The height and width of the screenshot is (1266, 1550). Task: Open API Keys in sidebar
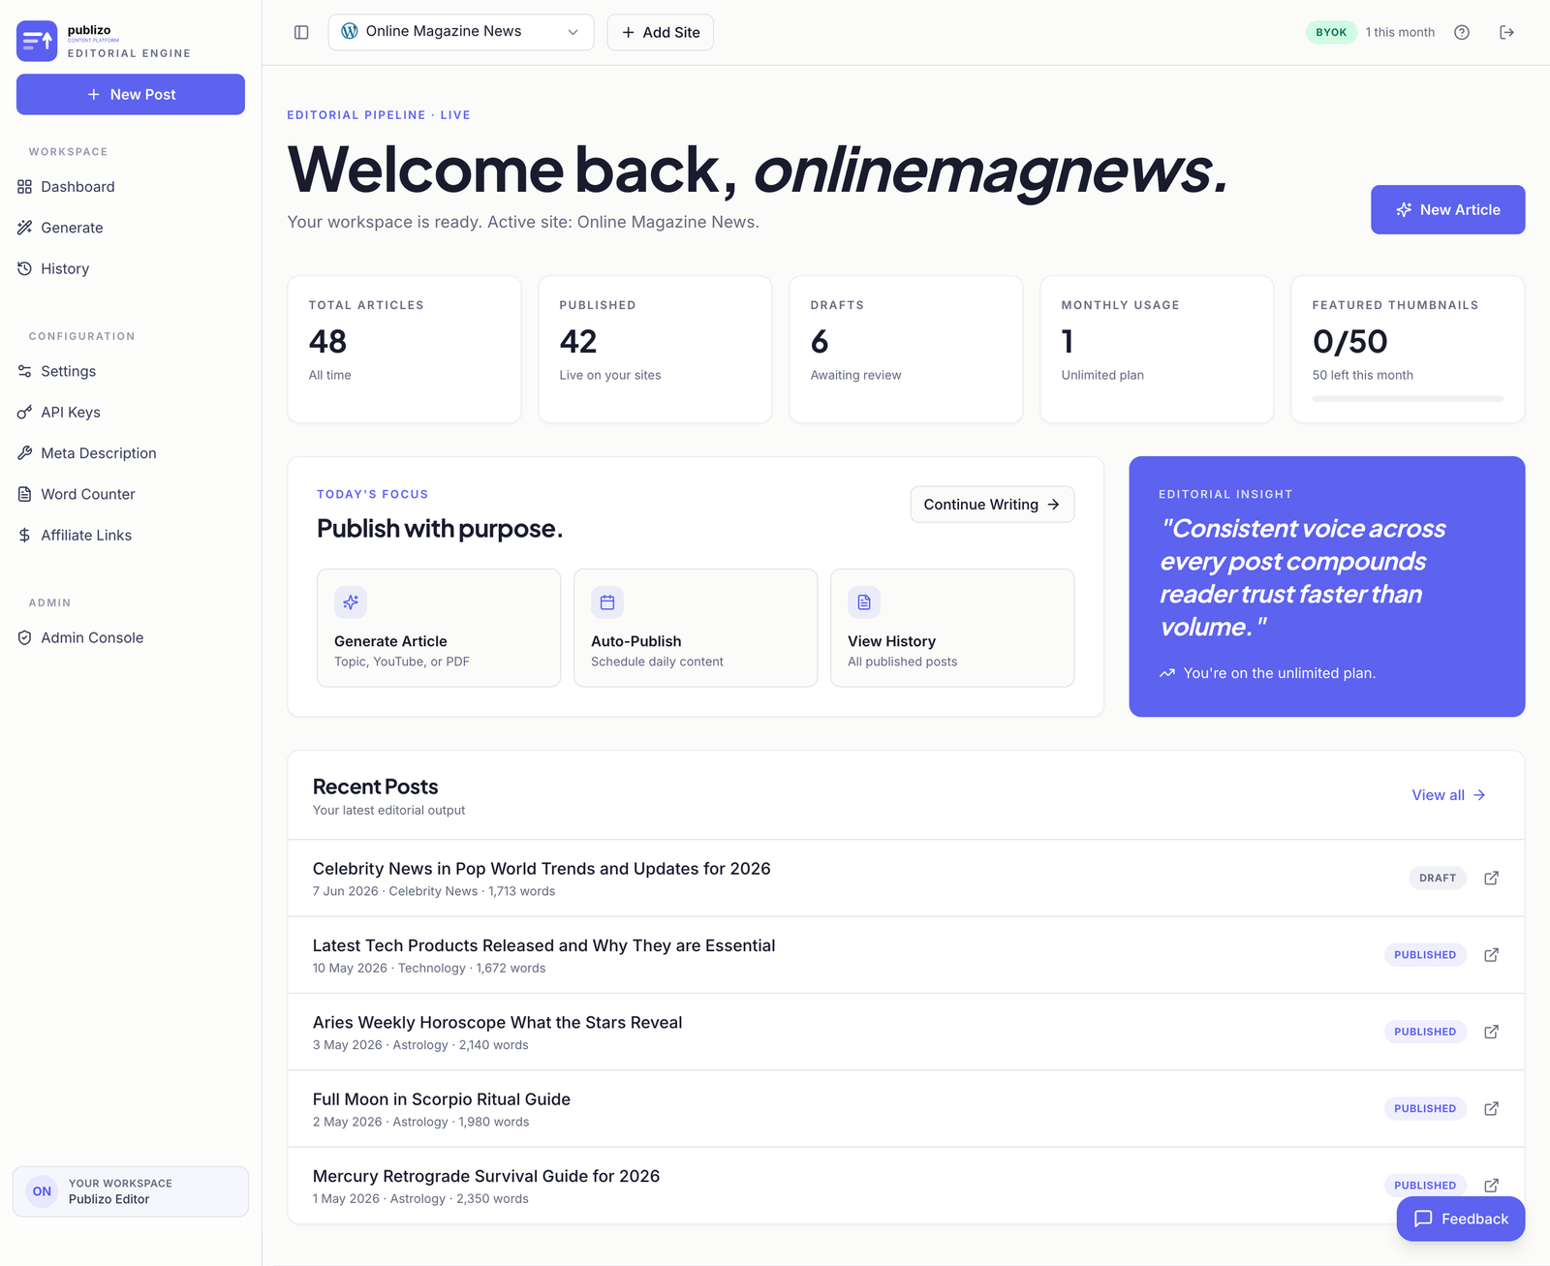131,412
